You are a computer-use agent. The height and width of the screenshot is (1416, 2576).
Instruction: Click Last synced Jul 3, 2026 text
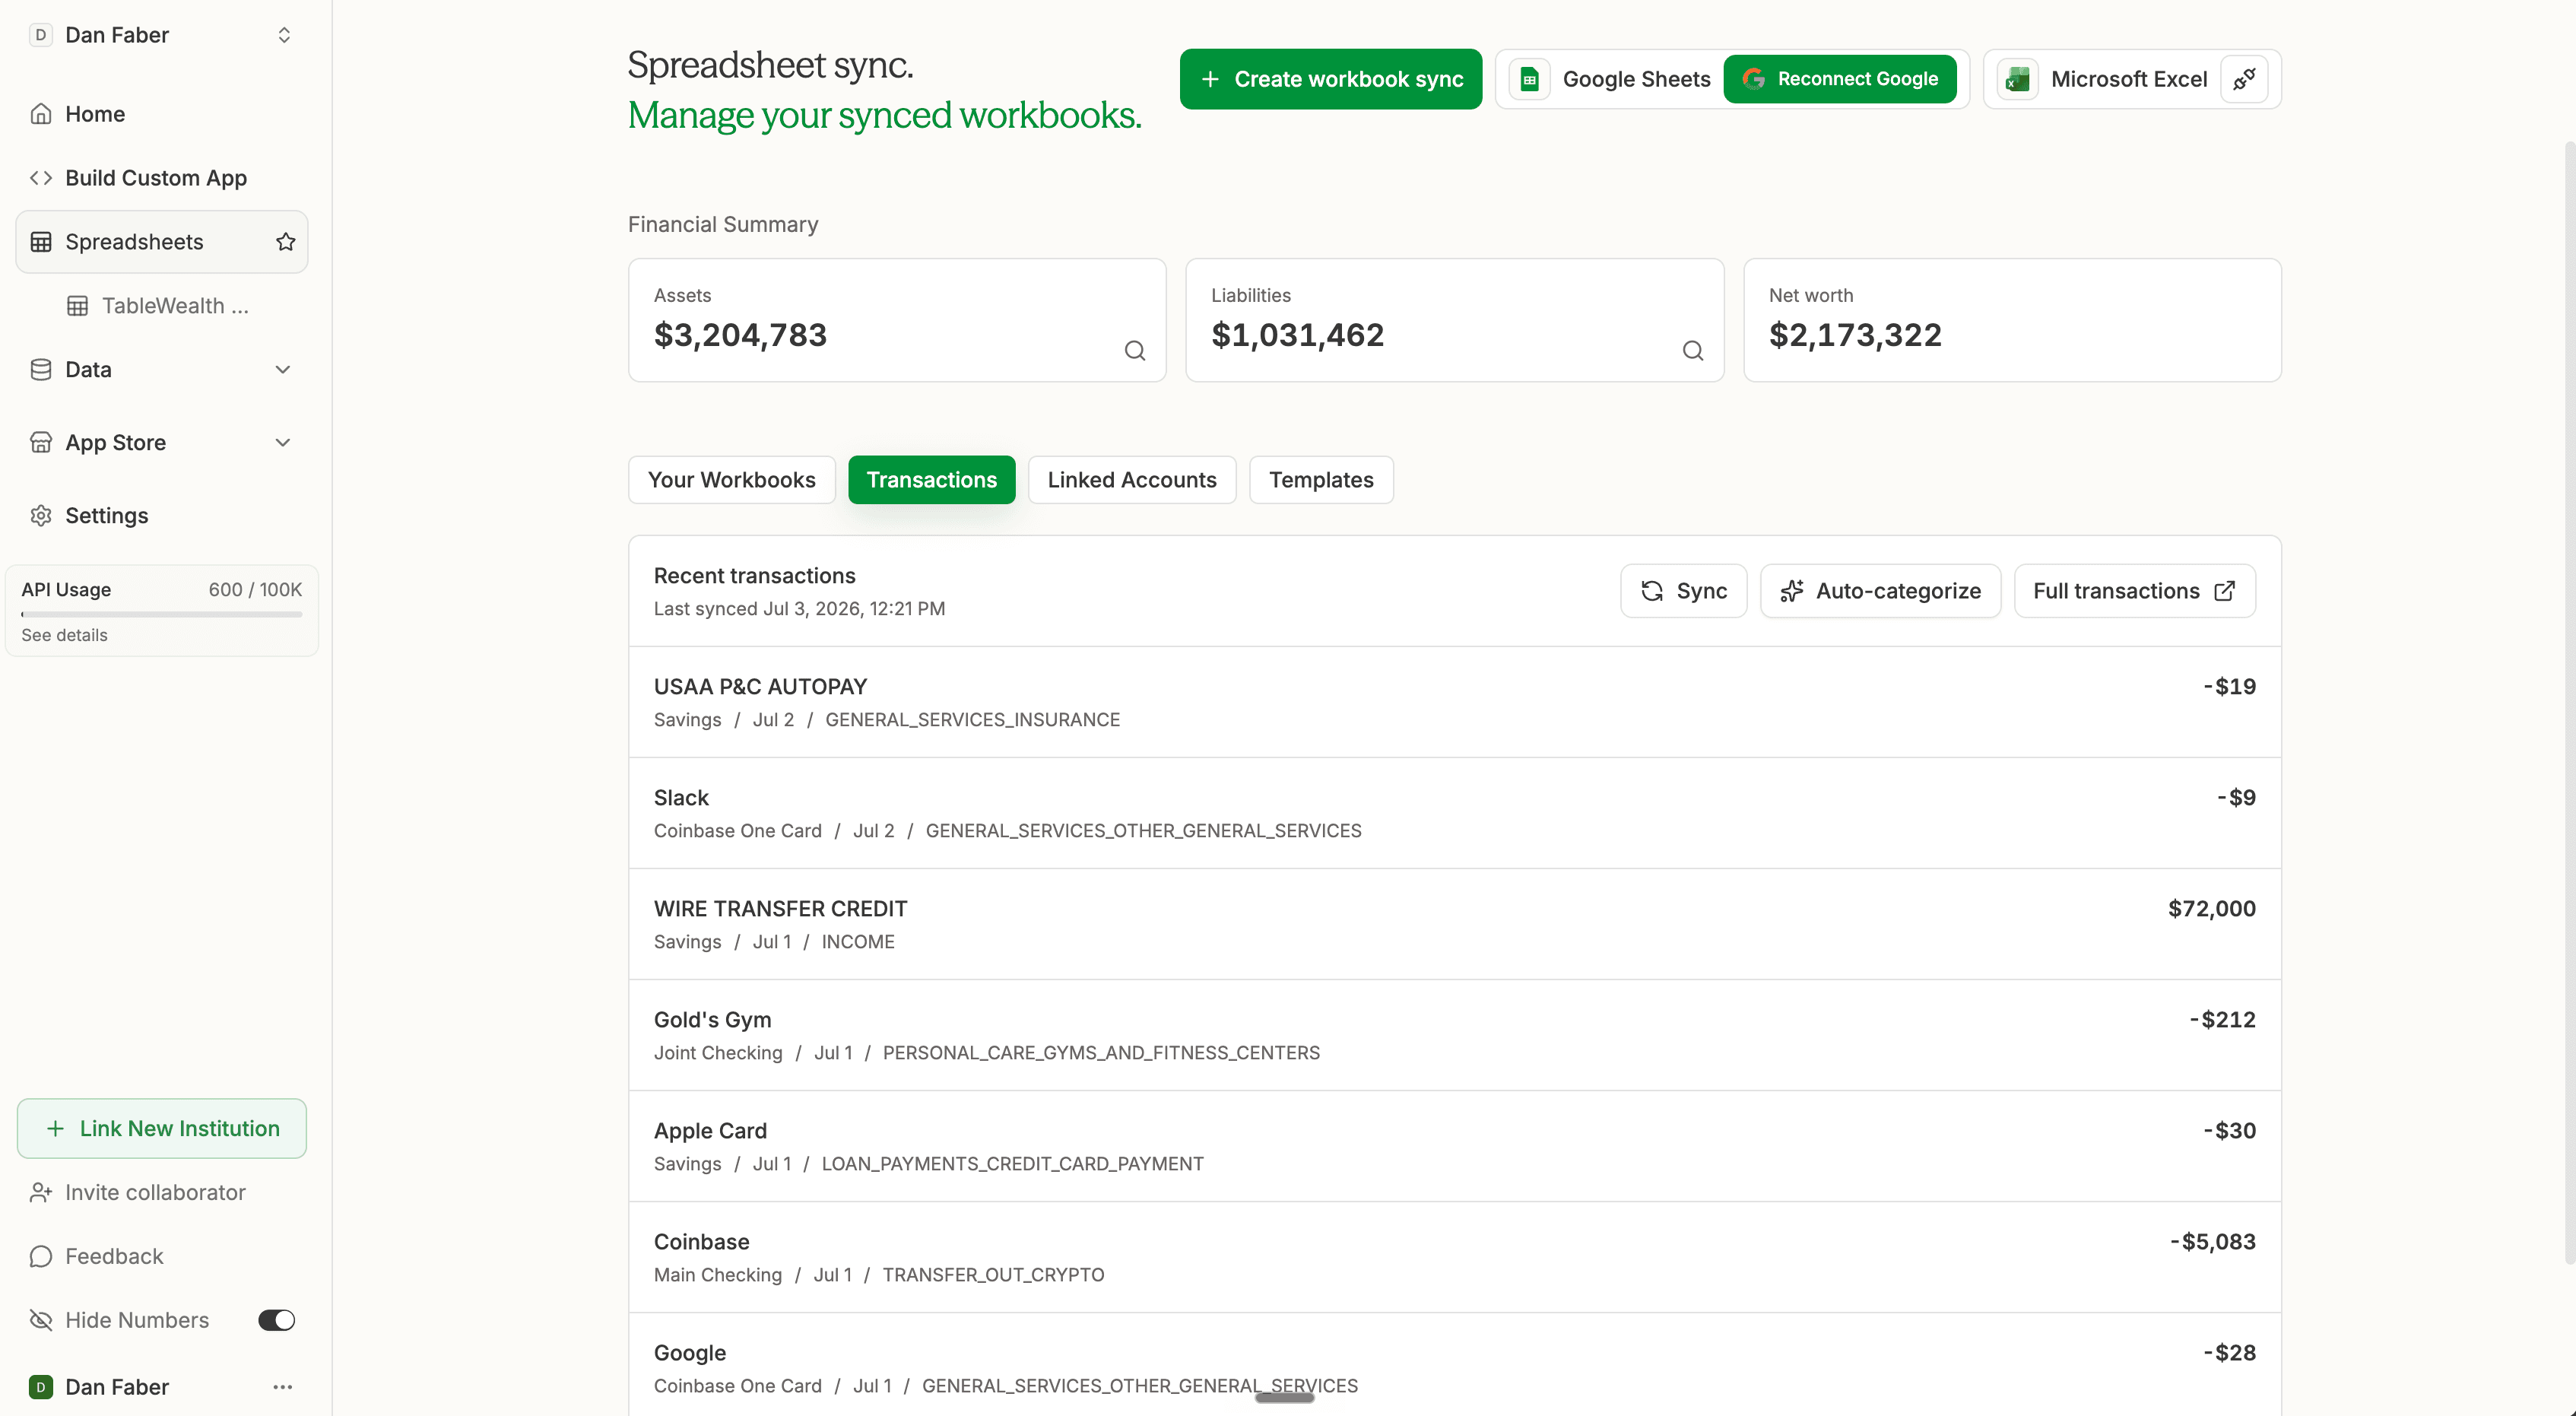point(799,609)
